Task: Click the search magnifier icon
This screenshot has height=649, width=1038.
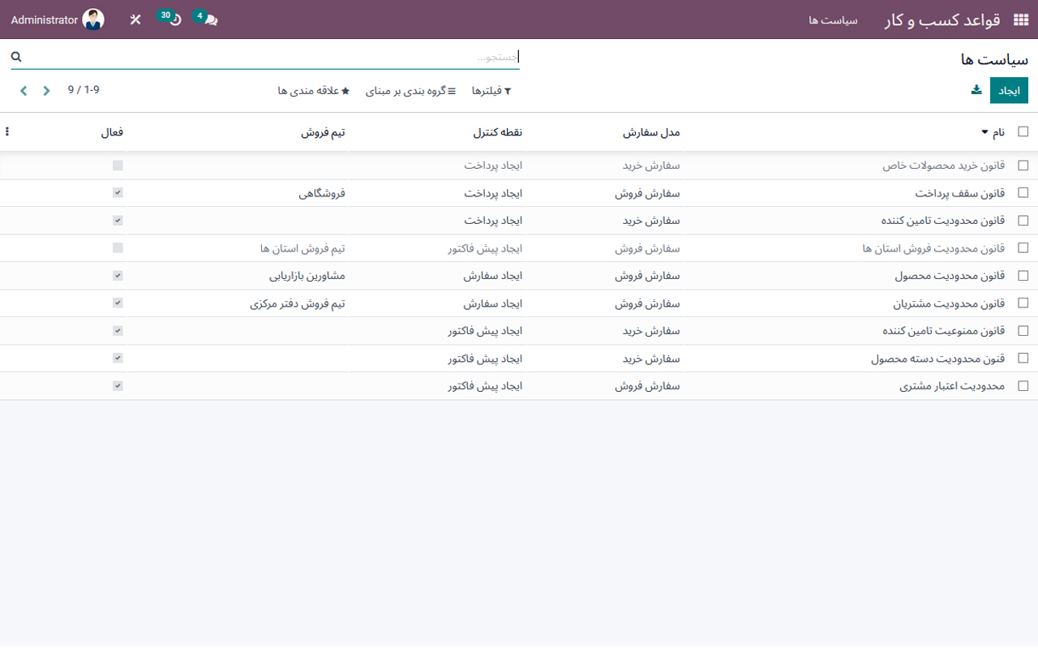Action: [x=16, y=57]
